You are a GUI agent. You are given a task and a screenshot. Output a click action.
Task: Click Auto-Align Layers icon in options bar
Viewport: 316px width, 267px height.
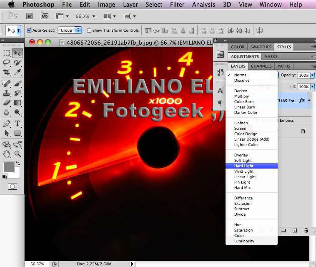point(260,30)
